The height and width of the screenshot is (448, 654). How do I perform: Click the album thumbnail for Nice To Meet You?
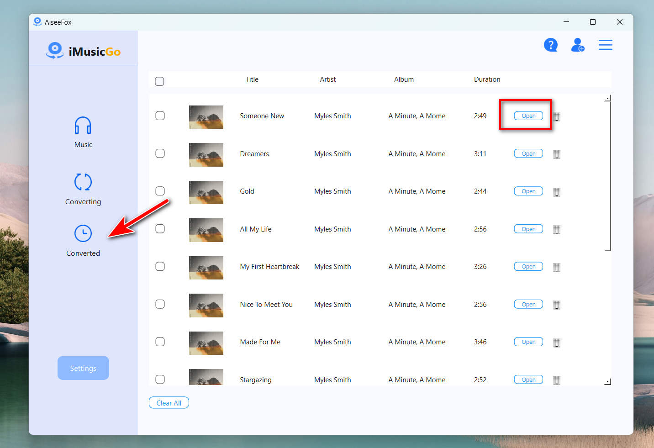tap(206, 305)
